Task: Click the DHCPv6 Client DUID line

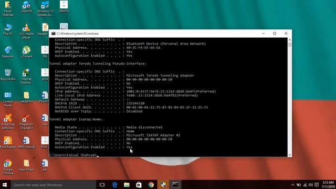Action: 131,107
